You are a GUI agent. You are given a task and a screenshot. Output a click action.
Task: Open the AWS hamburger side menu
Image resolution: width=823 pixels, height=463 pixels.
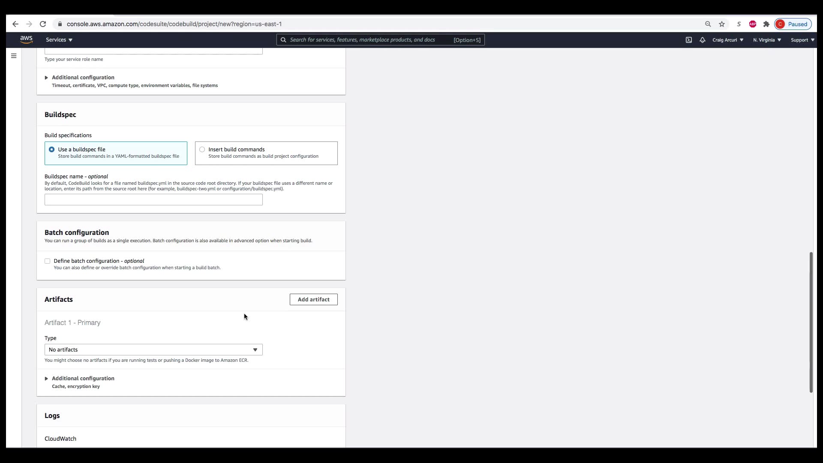click(x=14, y=56)
